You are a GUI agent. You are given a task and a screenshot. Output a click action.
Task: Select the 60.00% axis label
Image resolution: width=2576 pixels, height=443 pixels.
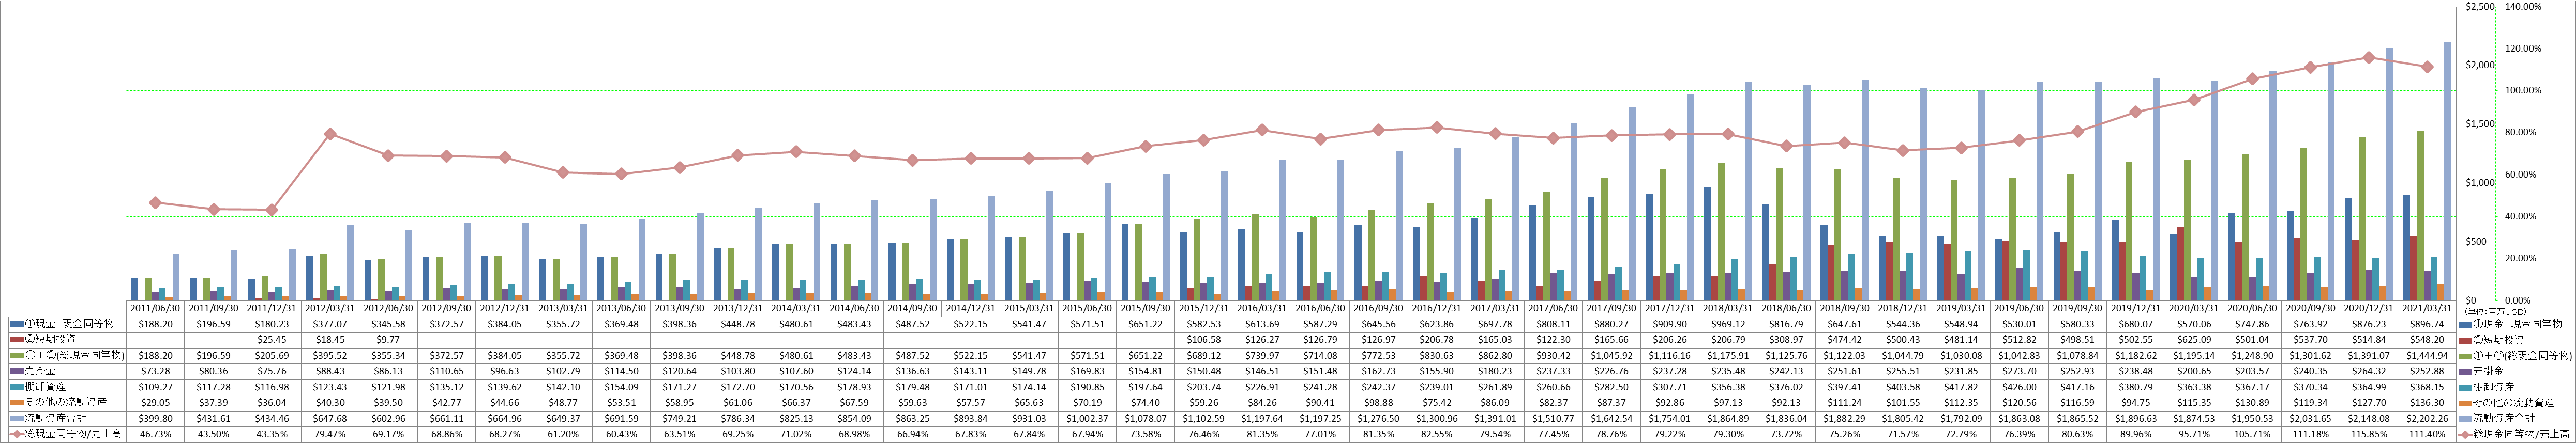2522,175
